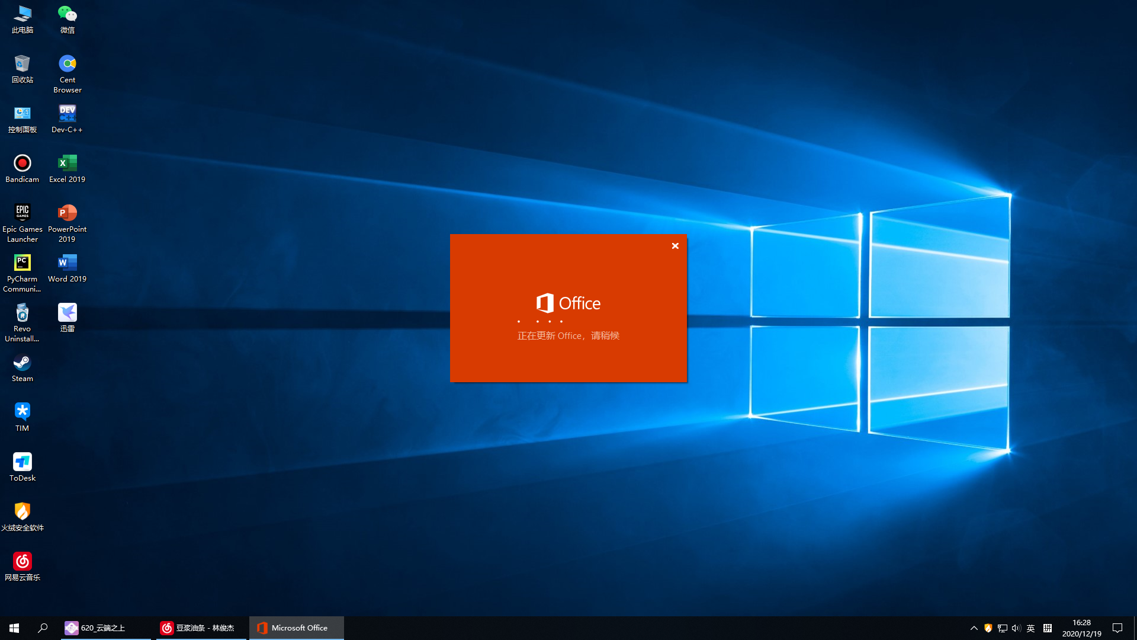The width and height of the screenshot is (1137, 640).
Task: Click the 火绒 shield tray icon
Action: point(988,628)
